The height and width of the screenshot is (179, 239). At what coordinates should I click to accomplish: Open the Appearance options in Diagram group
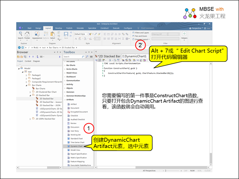[x=37, y=35]
